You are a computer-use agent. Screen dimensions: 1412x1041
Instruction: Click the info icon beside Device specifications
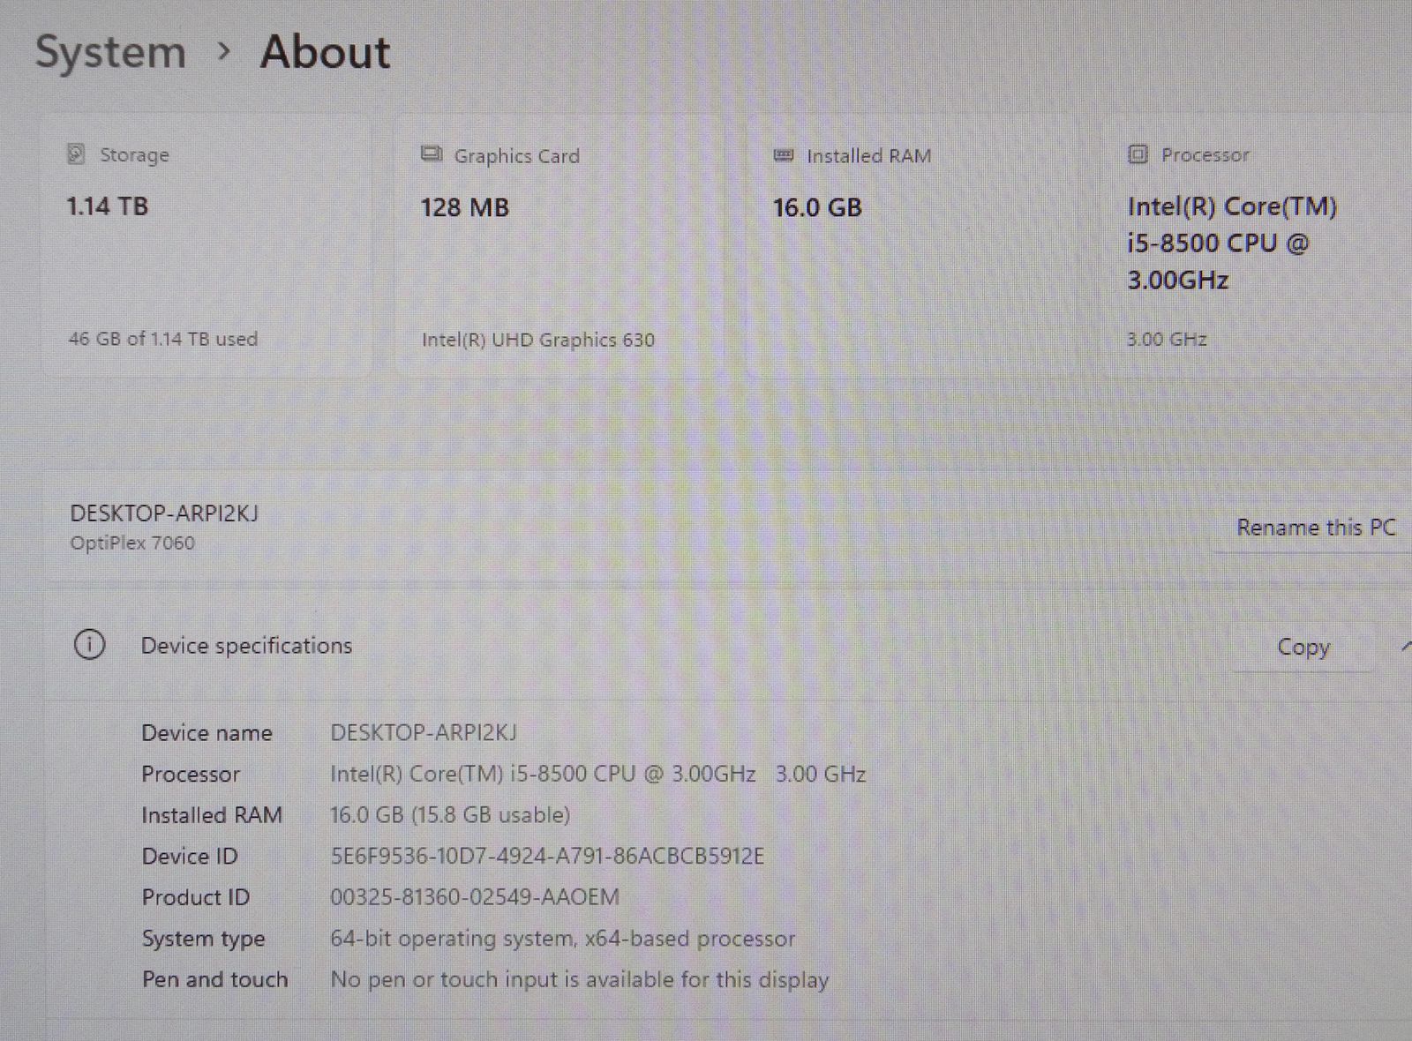tap(89, 646)
